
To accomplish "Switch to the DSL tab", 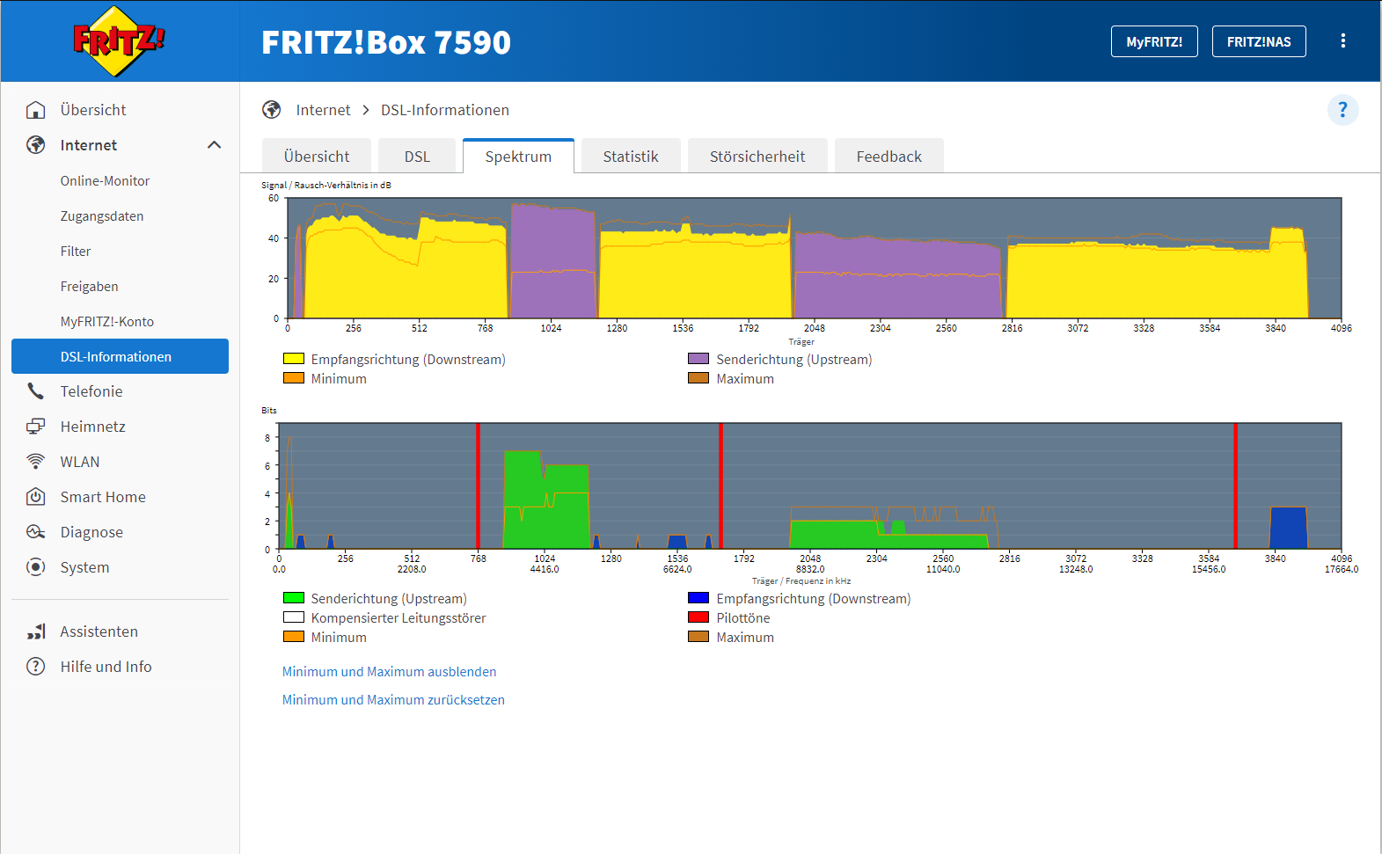I will coord(417,157).
